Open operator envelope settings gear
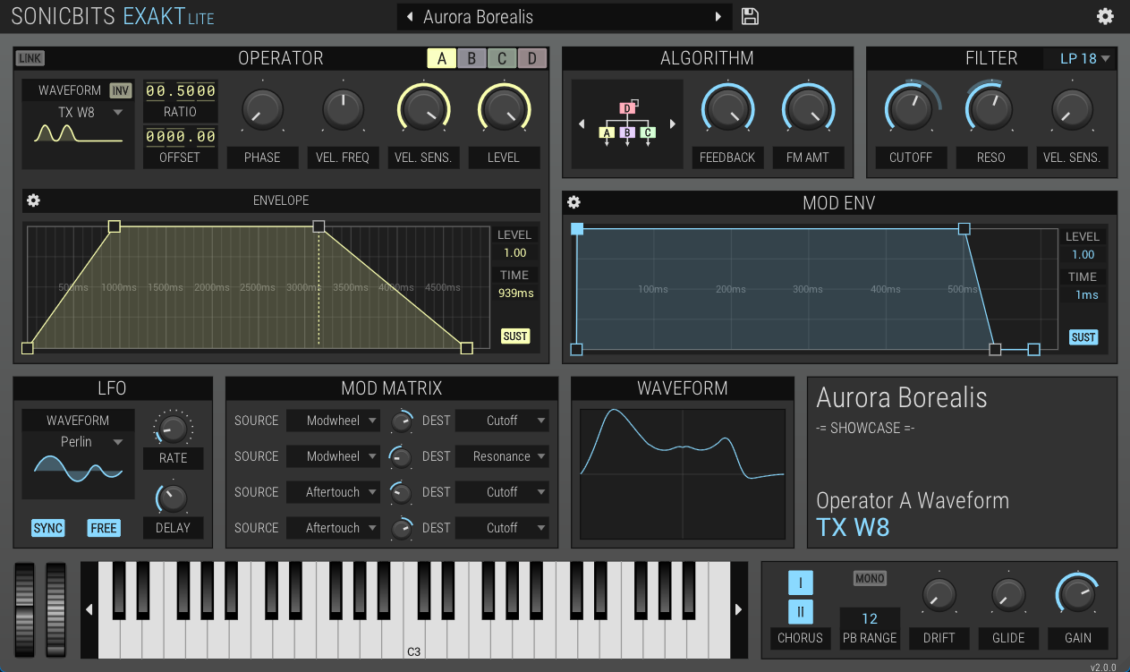Viewport: 1130px width, 672px height. (33, 200)
